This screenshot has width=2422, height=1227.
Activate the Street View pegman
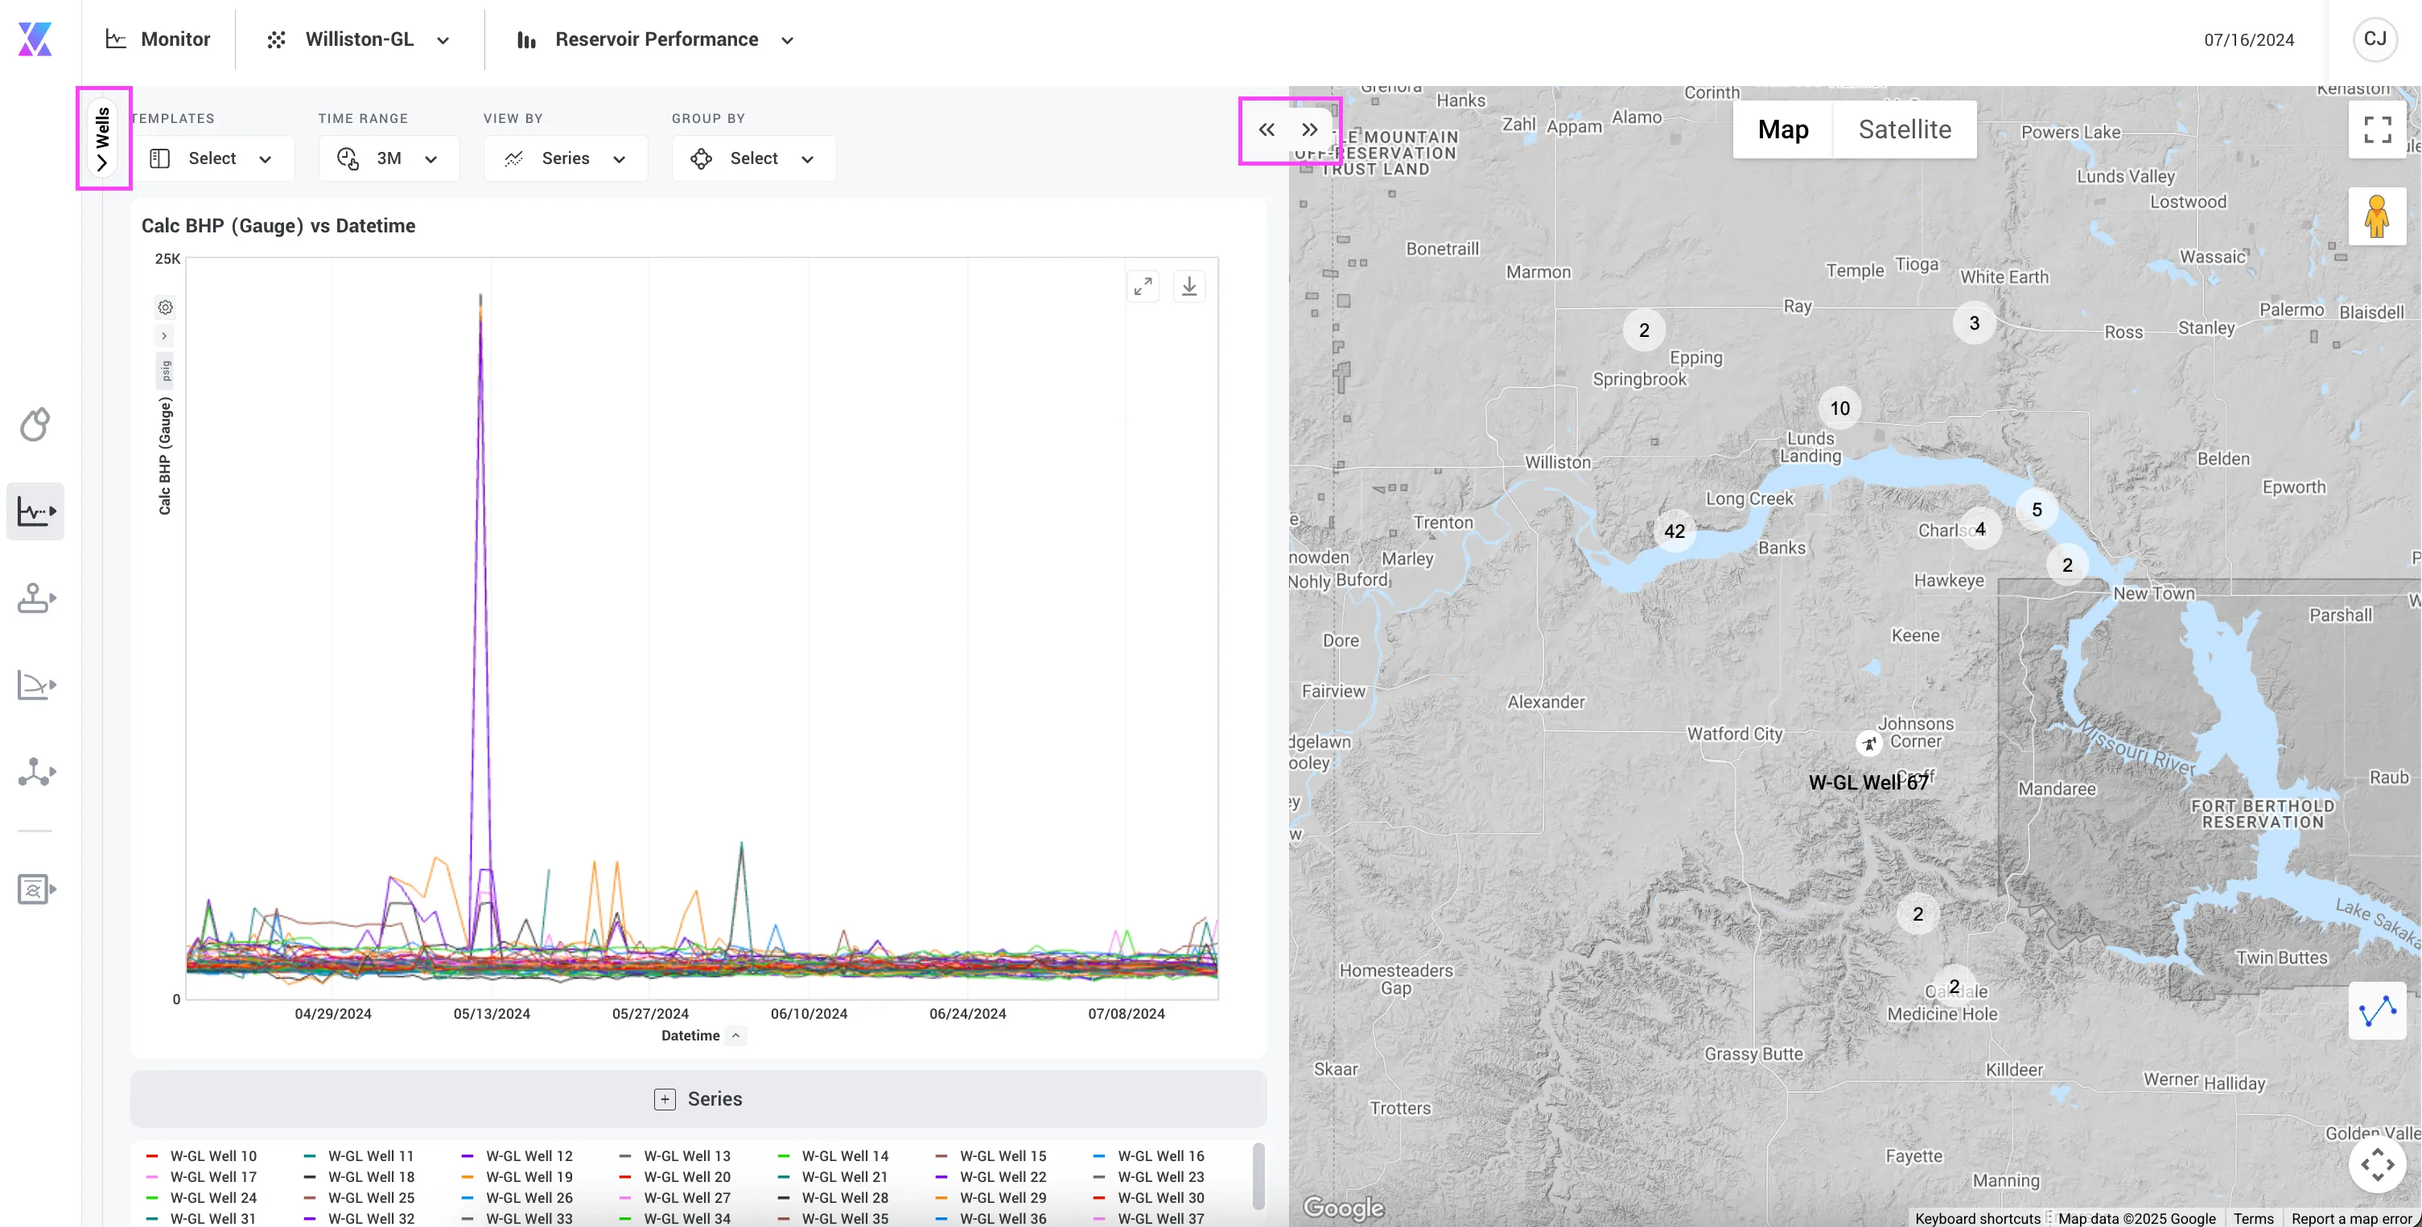[x=2377, y=216]
